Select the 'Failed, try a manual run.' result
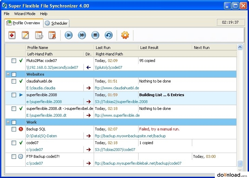The height and width of the screenshot is (178, 249). (x=159, y=129)
